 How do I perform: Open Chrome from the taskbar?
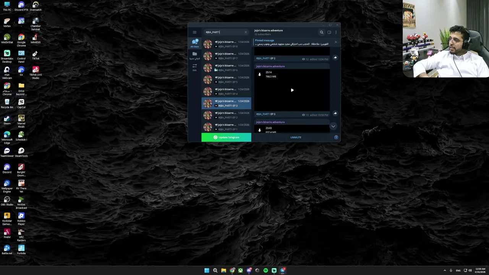point(232,270)
